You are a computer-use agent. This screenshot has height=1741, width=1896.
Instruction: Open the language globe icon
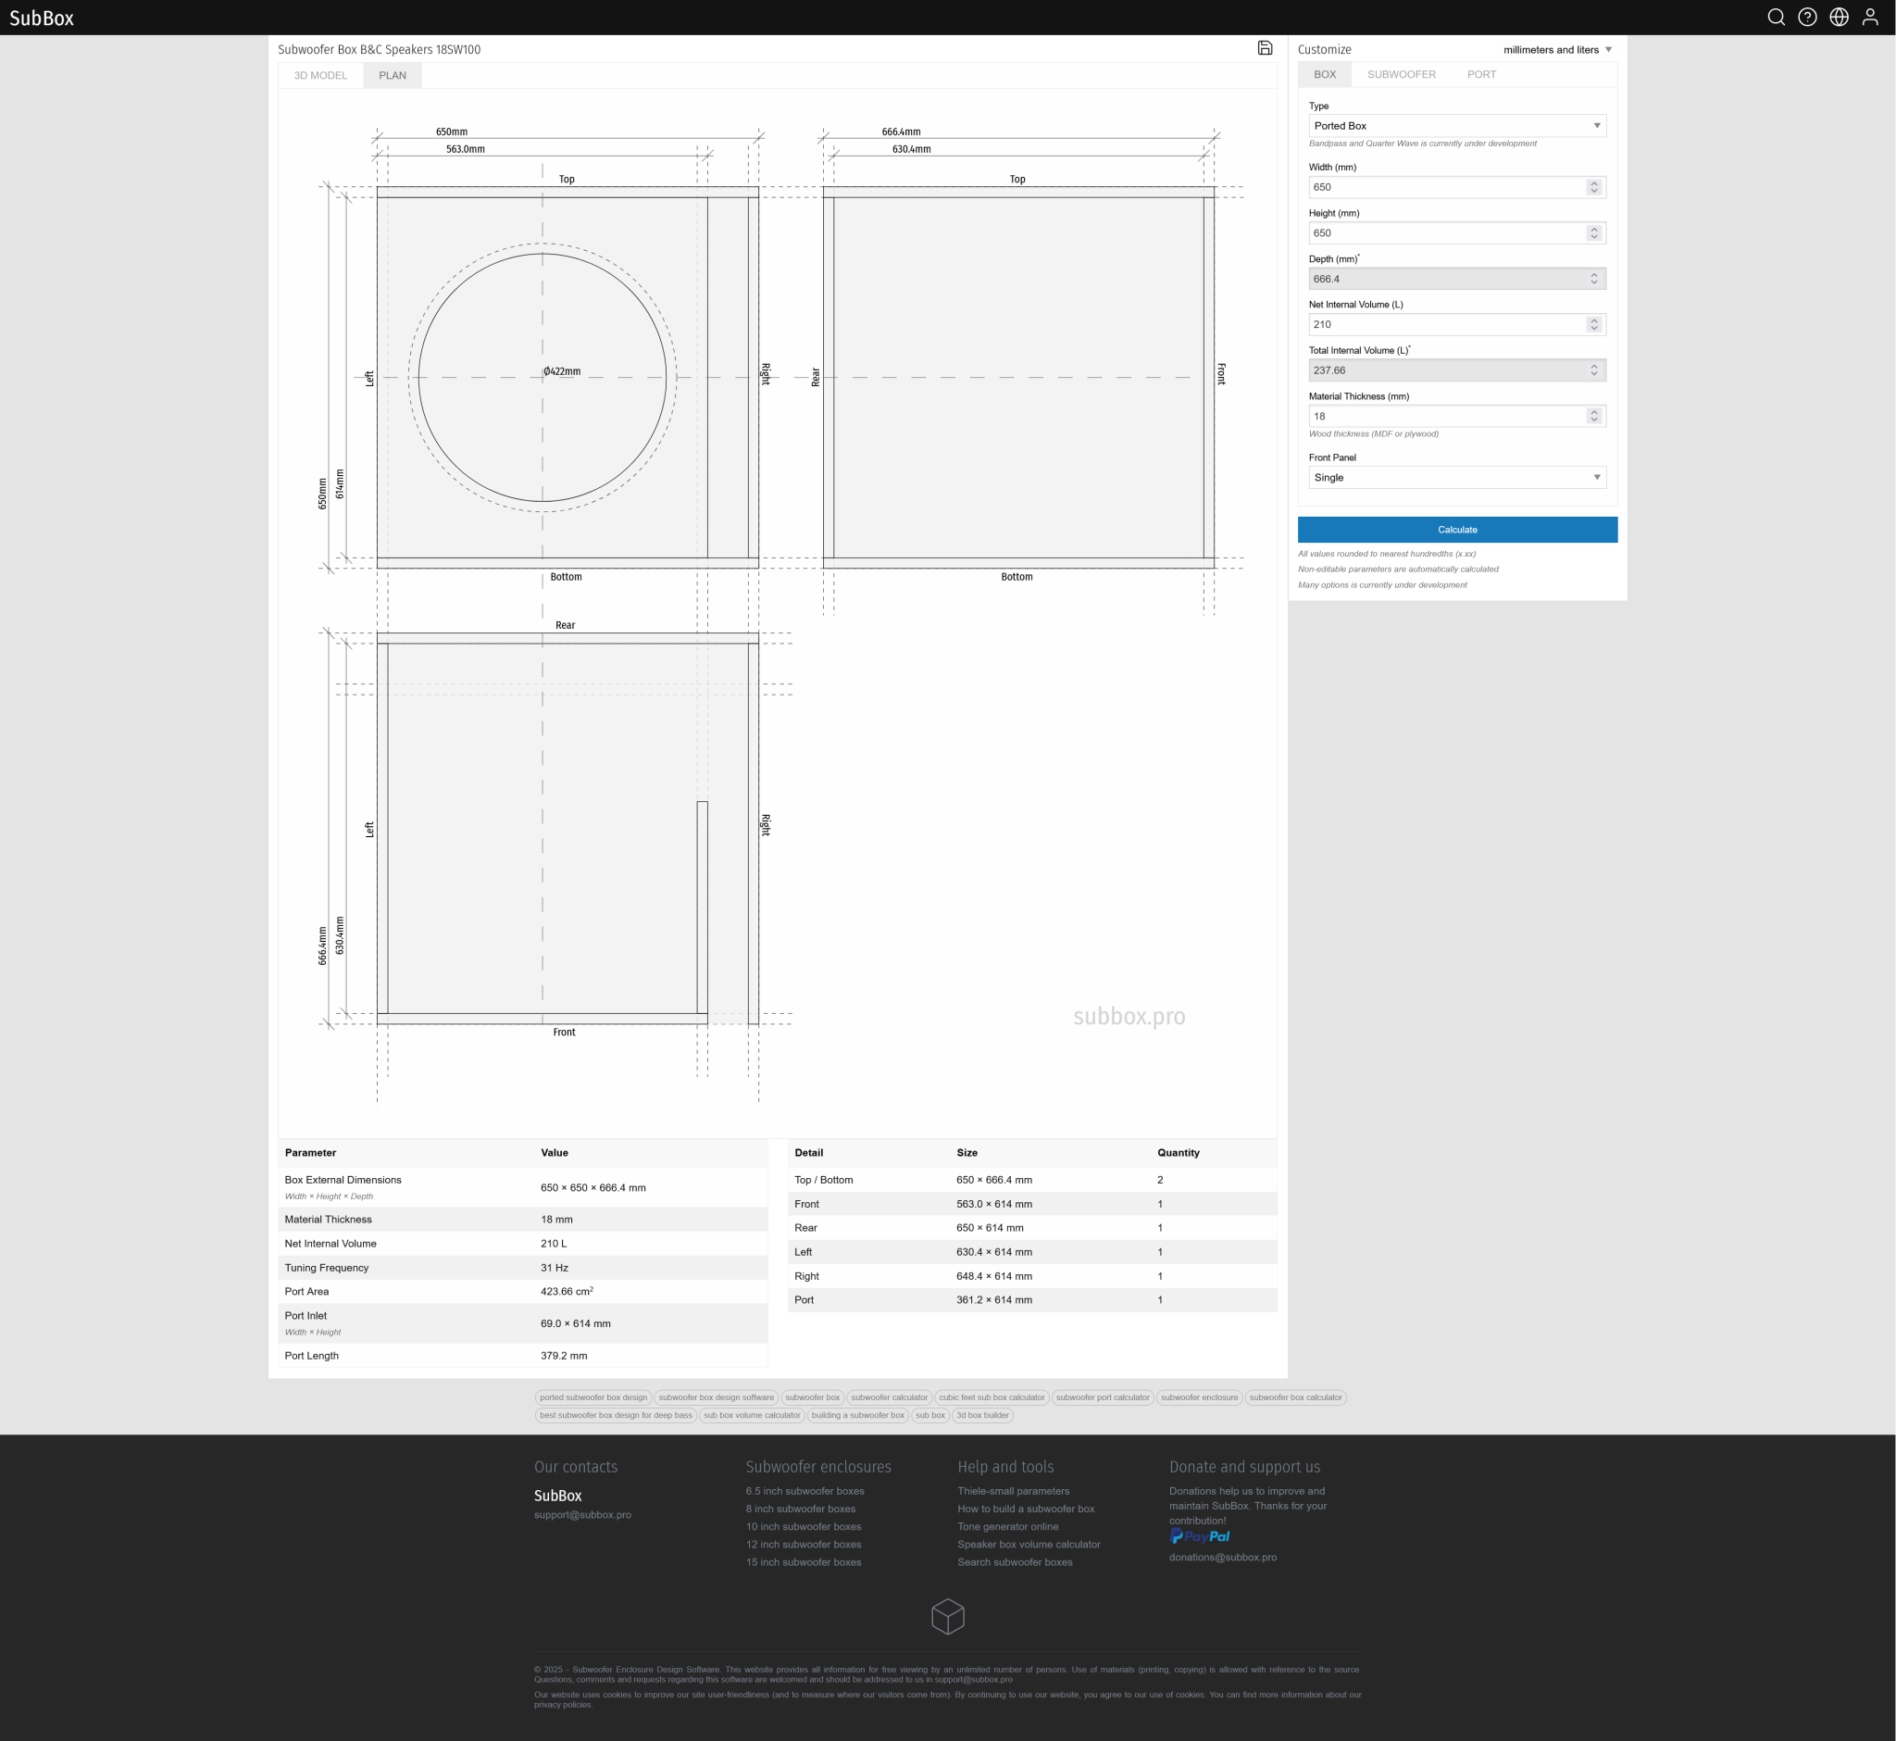pos(1839,17)
